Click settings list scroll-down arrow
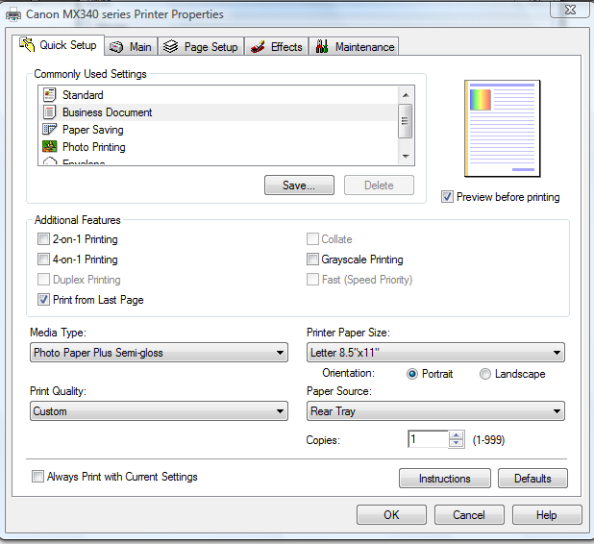 [406, 156]
